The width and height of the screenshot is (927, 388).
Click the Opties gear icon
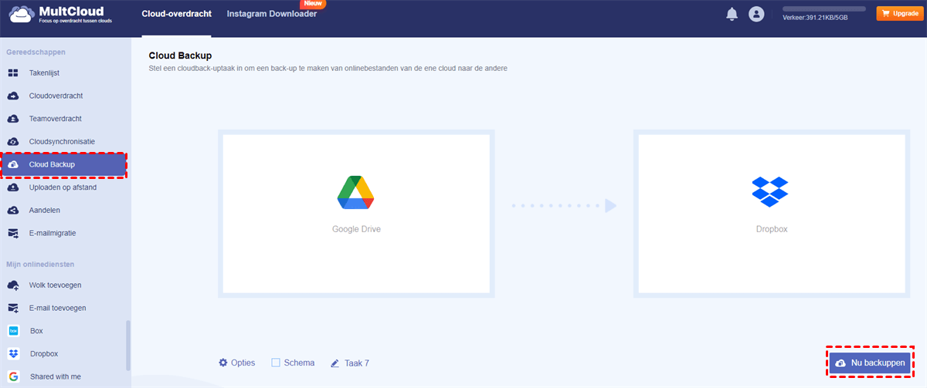(x=223, y=363)
